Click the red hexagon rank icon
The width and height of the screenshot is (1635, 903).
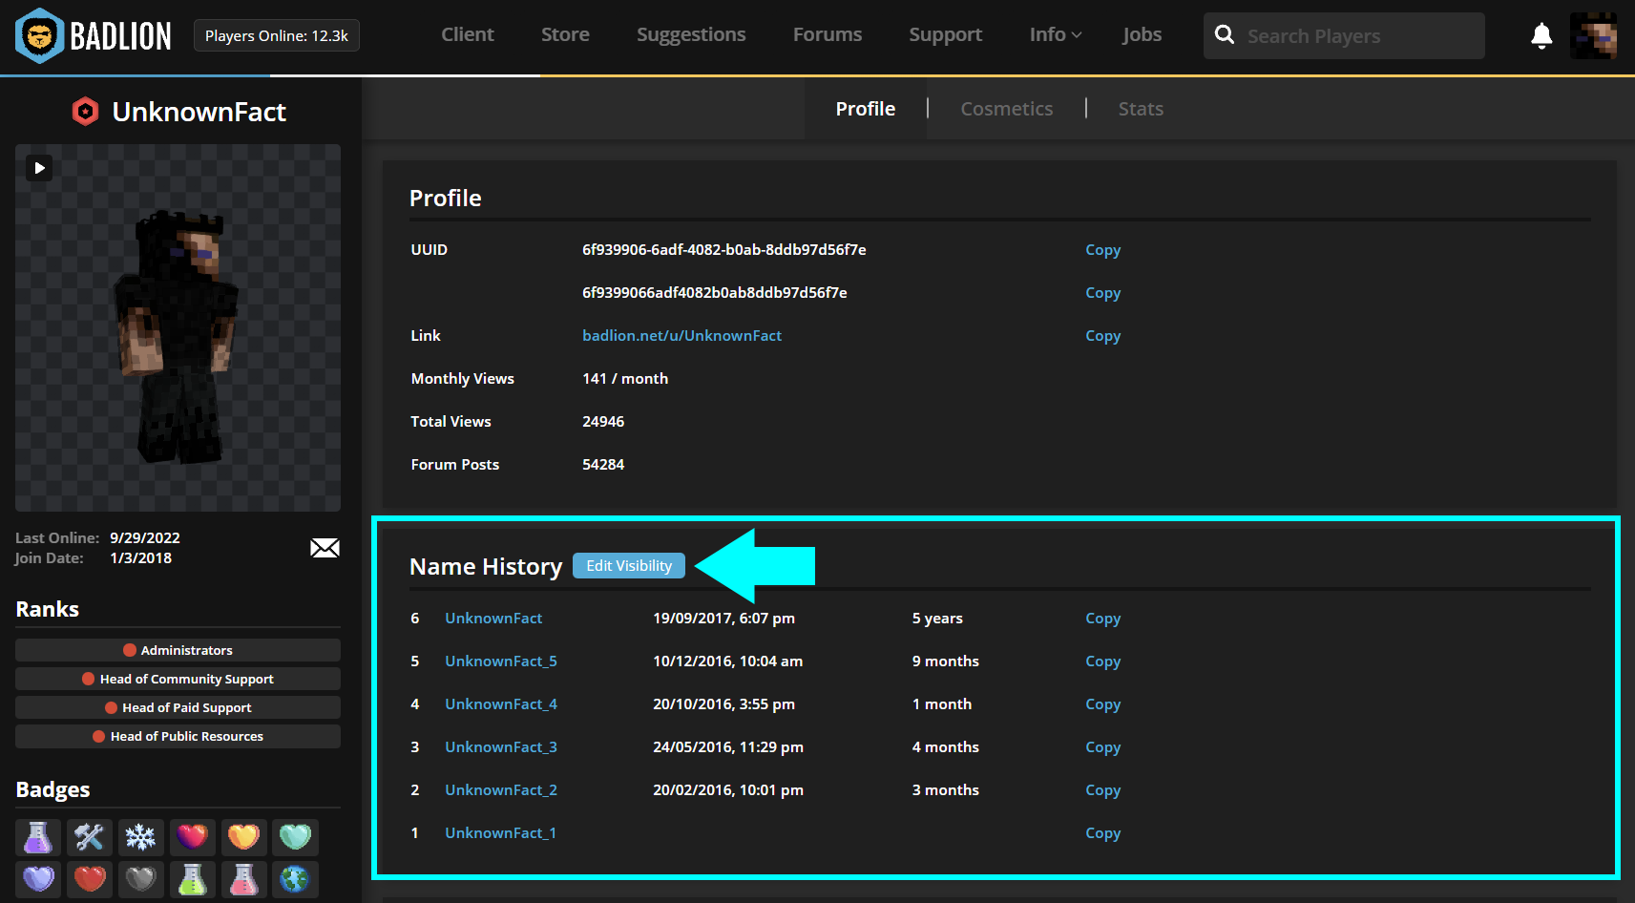(86, 112)
